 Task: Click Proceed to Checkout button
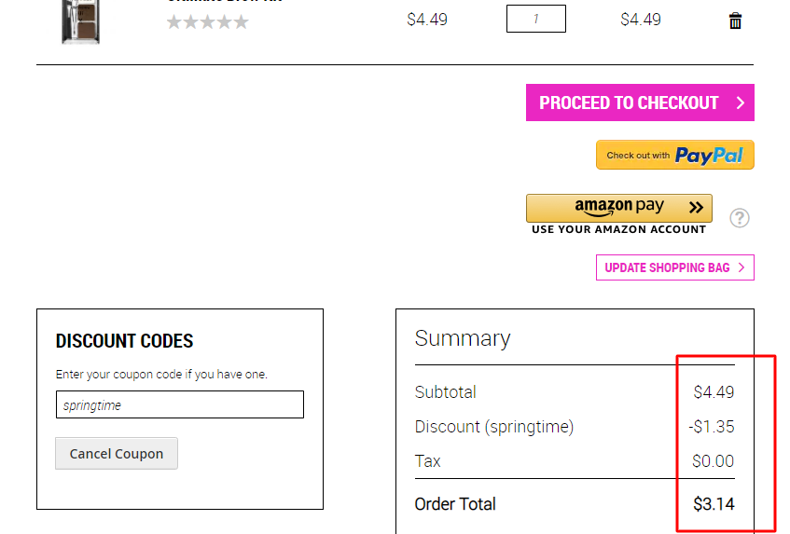pyautogui.click(x=640, y=103)
